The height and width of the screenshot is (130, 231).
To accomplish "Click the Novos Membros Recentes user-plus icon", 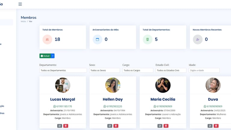I will point(198,40).
